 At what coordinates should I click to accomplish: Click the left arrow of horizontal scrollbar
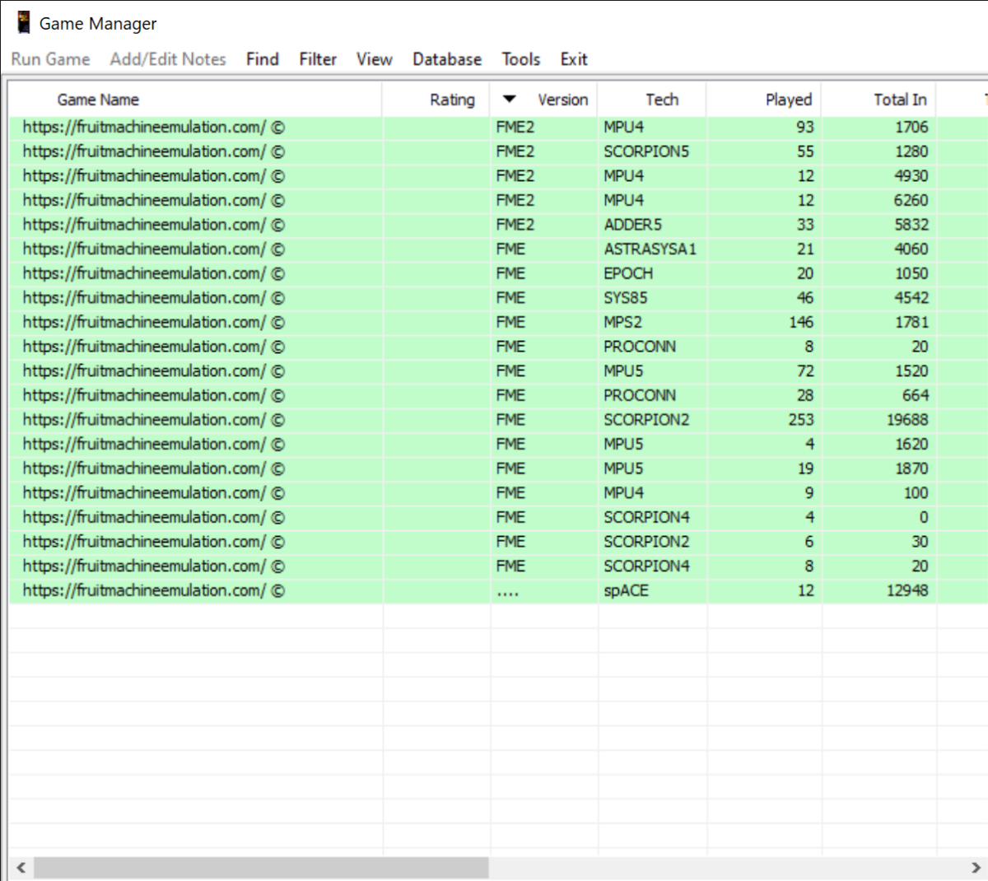coord(21,867)
